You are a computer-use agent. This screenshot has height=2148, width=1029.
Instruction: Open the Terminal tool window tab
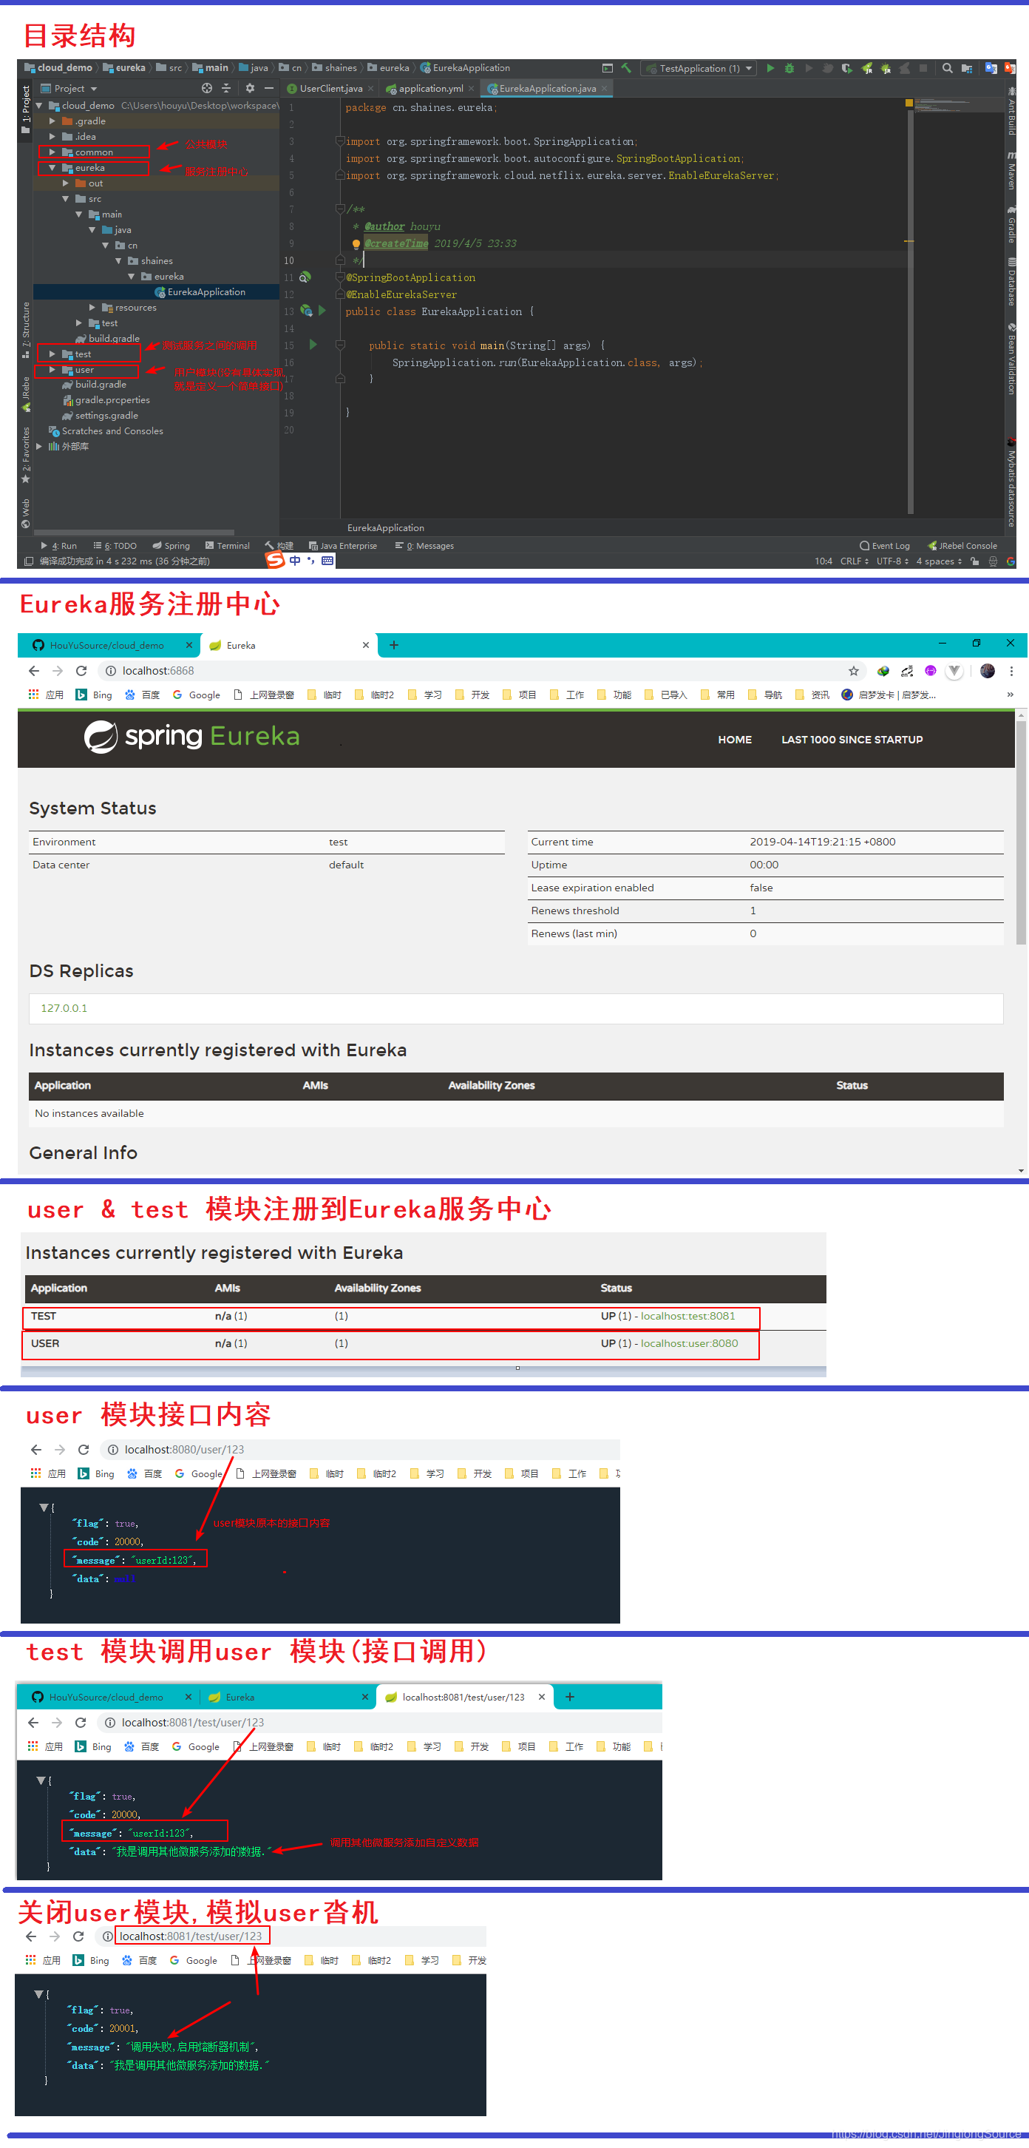point(228,546)
